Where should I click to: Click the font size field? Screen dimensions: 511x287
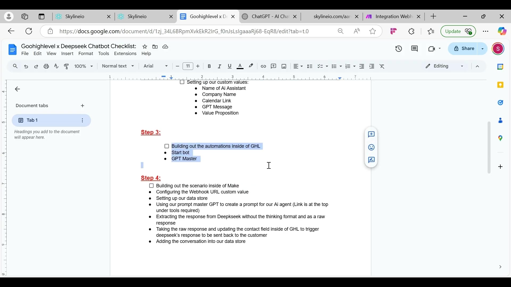[188, 66]
